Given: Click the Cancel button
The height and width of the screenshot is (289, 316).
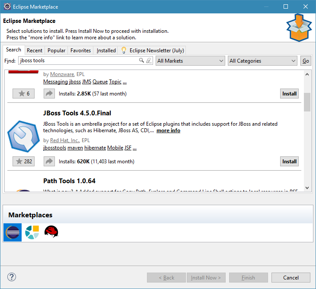Looking at the screenshot, I should [x=290, y=278].
